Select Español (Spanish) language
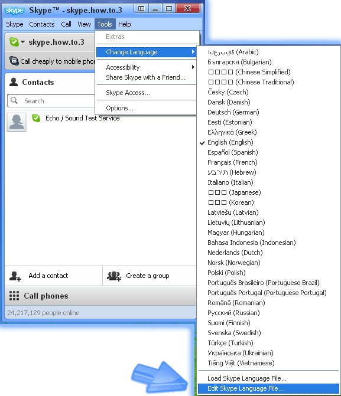Image resolution: width=341 pixels, height=396 pixels. [x=232, y=152]
